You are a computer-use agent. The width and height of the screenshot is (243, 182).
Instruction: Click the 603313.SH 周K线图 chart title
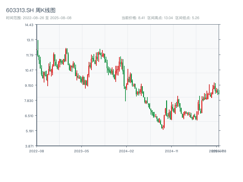pos(31,11)
